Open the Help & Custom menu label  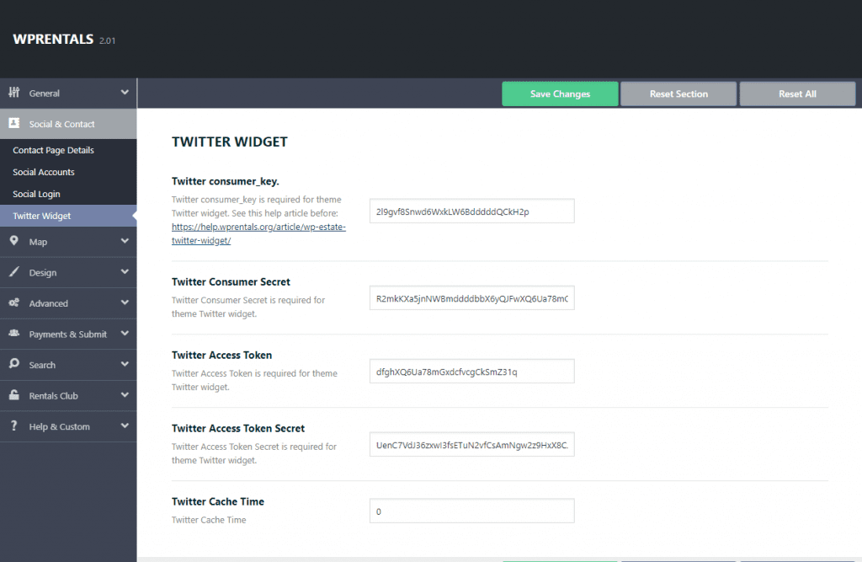pos(59,427)
